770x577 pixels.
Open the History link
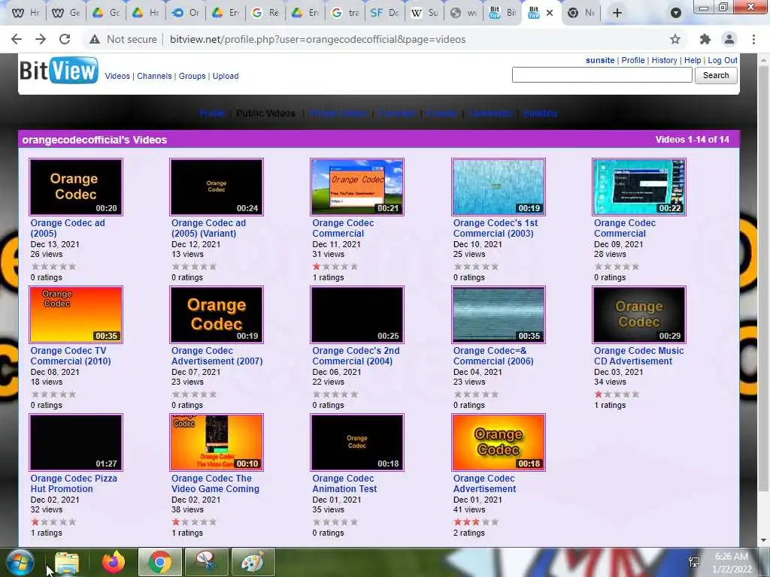click(x=665, y=60)
